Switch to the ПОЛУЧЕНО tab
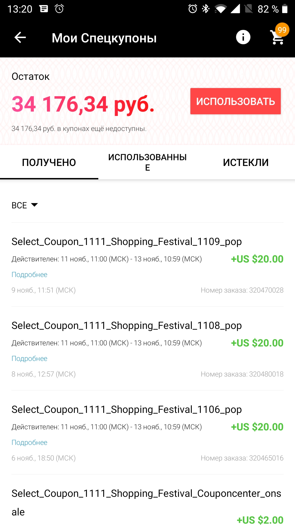295x525 pixels. click(x=49, y=162)
